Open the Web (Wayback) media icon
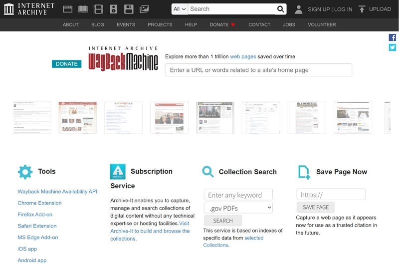The image size is (399, 268). (68, 9)
